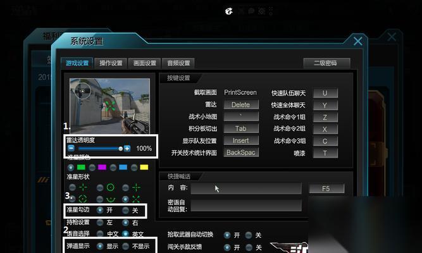Pick the yellow crosshair color swatch
This screenshot has width=422, height=253.
point(144,168)
